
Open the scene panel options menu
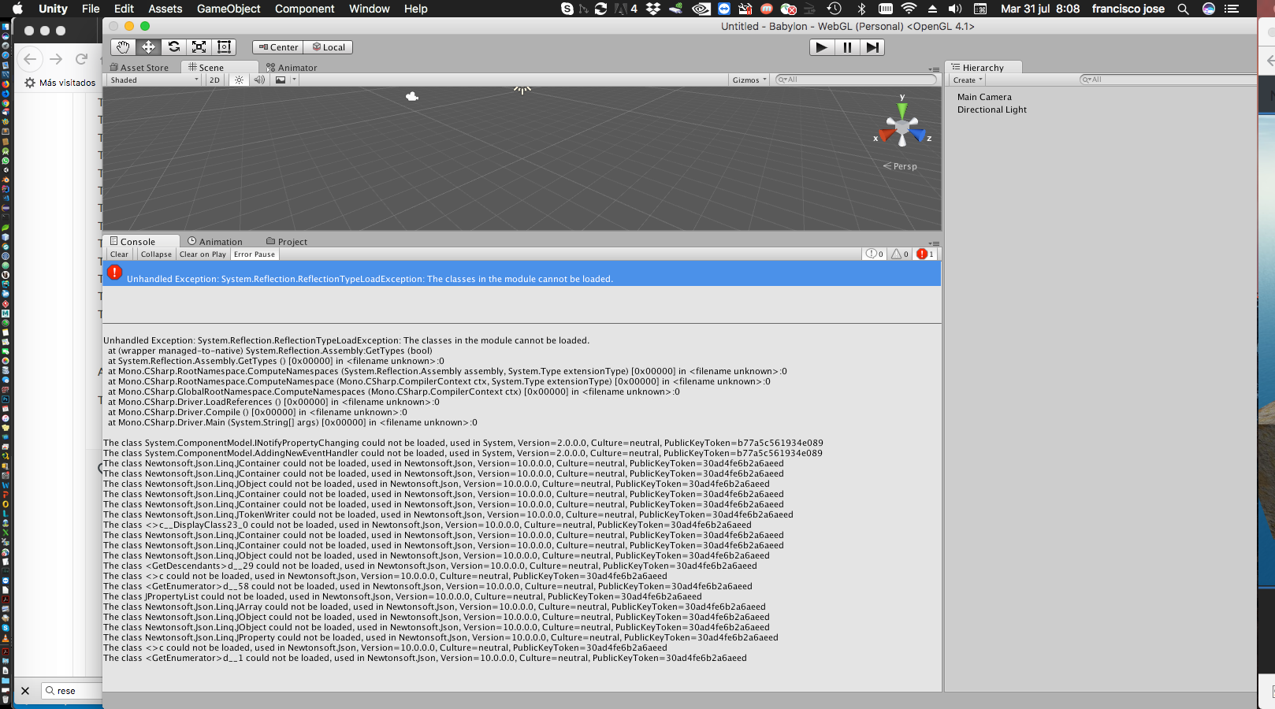point(934,69)
